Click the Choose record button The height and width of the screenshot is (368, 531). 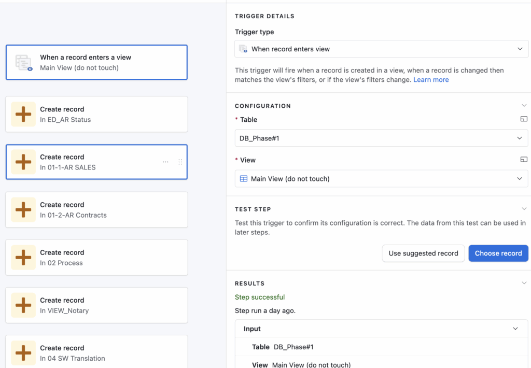click(498, 253)
